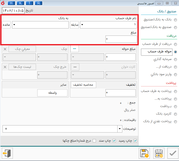Click the save with clock icon
The width and height of the screenshot is (179, 161).
click(x=145, y=153)
